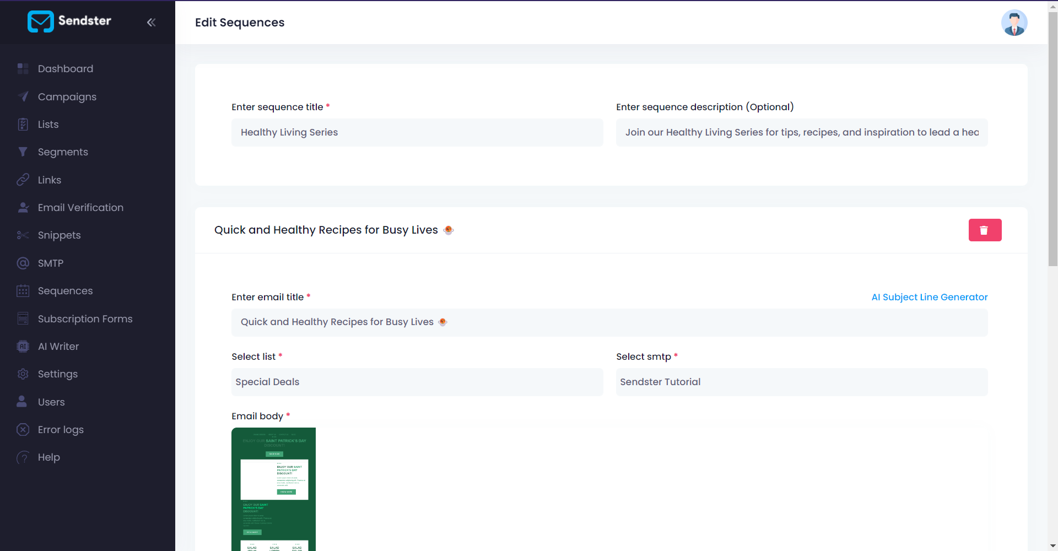Viewport: 1058px width, 551px height.
Task: Click the Campaigns paper plane icon
Action: coord(23,96)
